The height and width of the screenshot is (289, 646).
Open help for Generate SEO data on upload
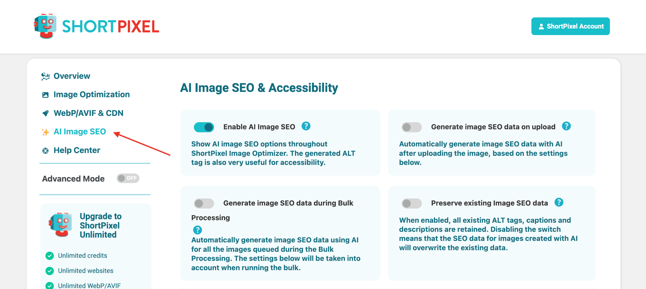(x=566, y=126)
